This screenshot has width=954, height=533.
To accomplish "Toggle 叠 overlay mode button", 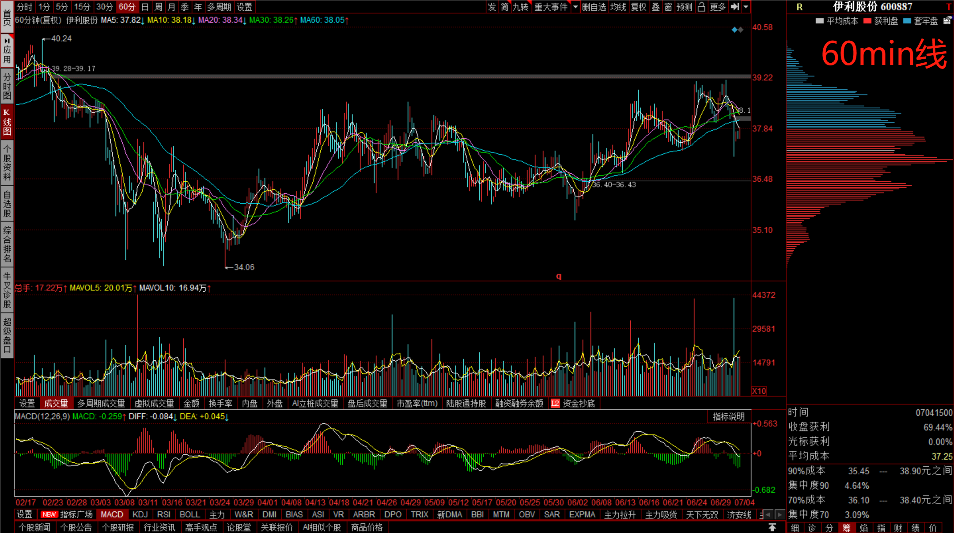I will pos(656,7).
